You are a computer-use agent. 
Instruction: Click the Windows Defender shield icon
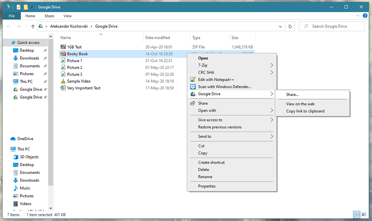coord(193,86)
